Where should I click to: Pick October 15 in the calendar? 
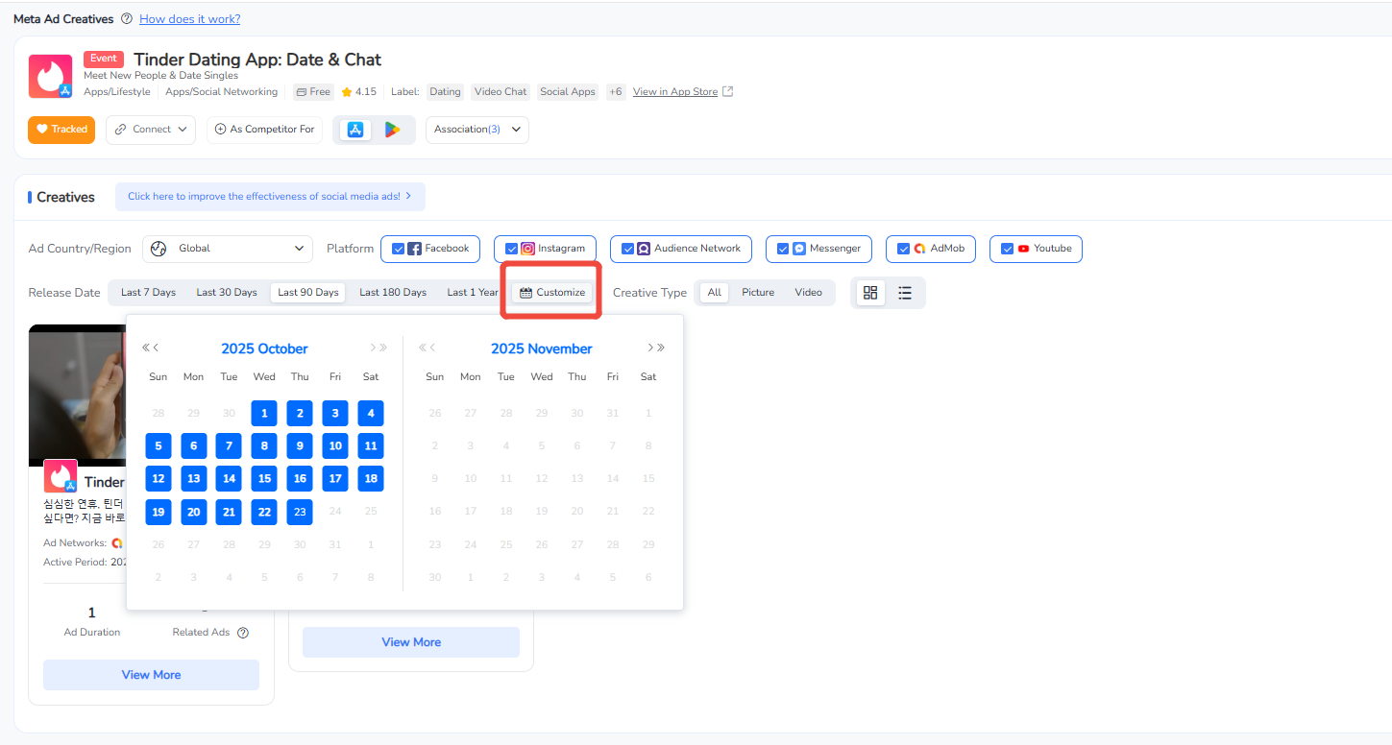264,478
